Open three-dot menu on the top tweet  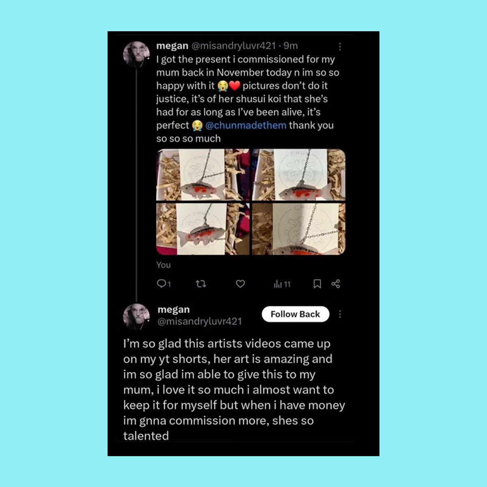tap(340, 46)
